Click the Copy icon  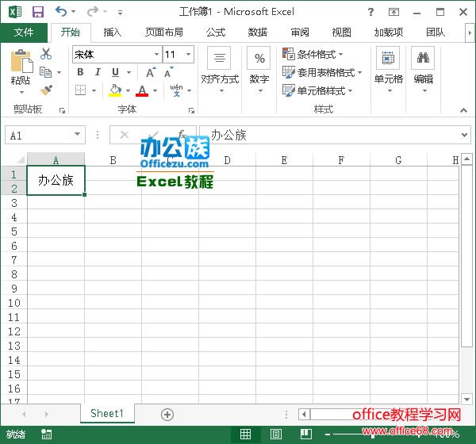coord(45,72)
